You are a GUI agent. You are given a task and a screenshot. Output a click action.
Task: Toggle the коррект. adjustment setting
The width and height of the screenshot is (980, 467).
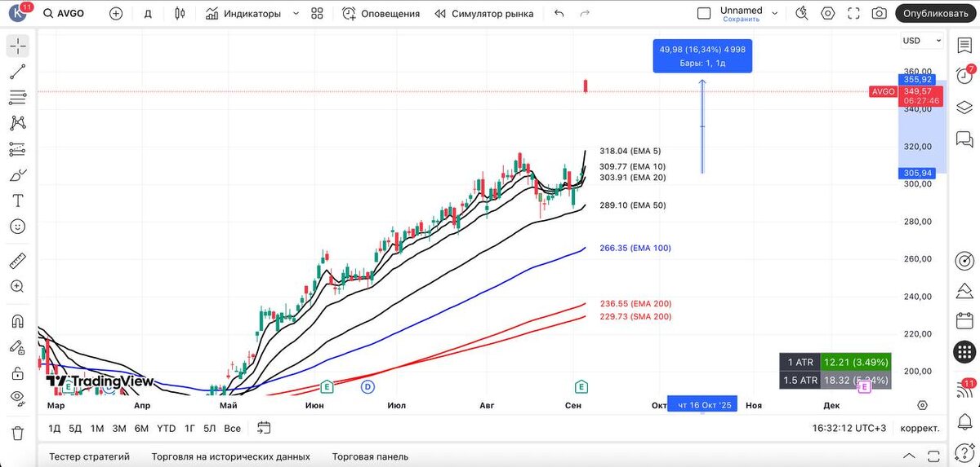click(920, 428)
